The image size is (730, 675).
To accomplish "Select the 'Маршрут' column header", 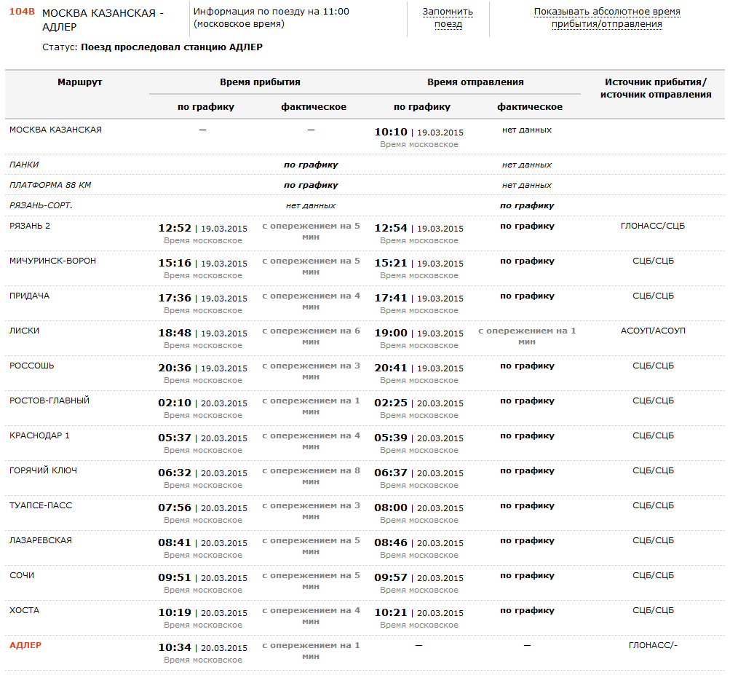I will pos(80,82).
